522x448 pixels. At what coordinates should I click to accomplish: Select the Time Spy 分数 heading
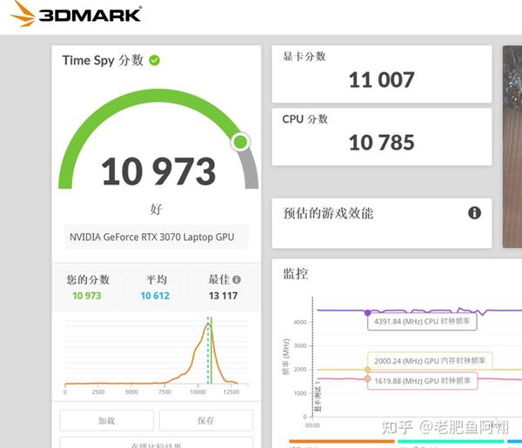103,61
